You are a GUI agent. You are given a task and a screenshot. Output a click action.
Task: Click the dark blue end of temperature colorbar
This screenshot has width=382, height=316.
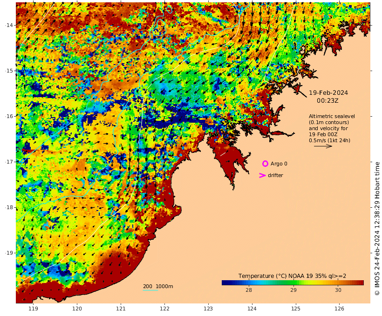[x=225, y=283]
